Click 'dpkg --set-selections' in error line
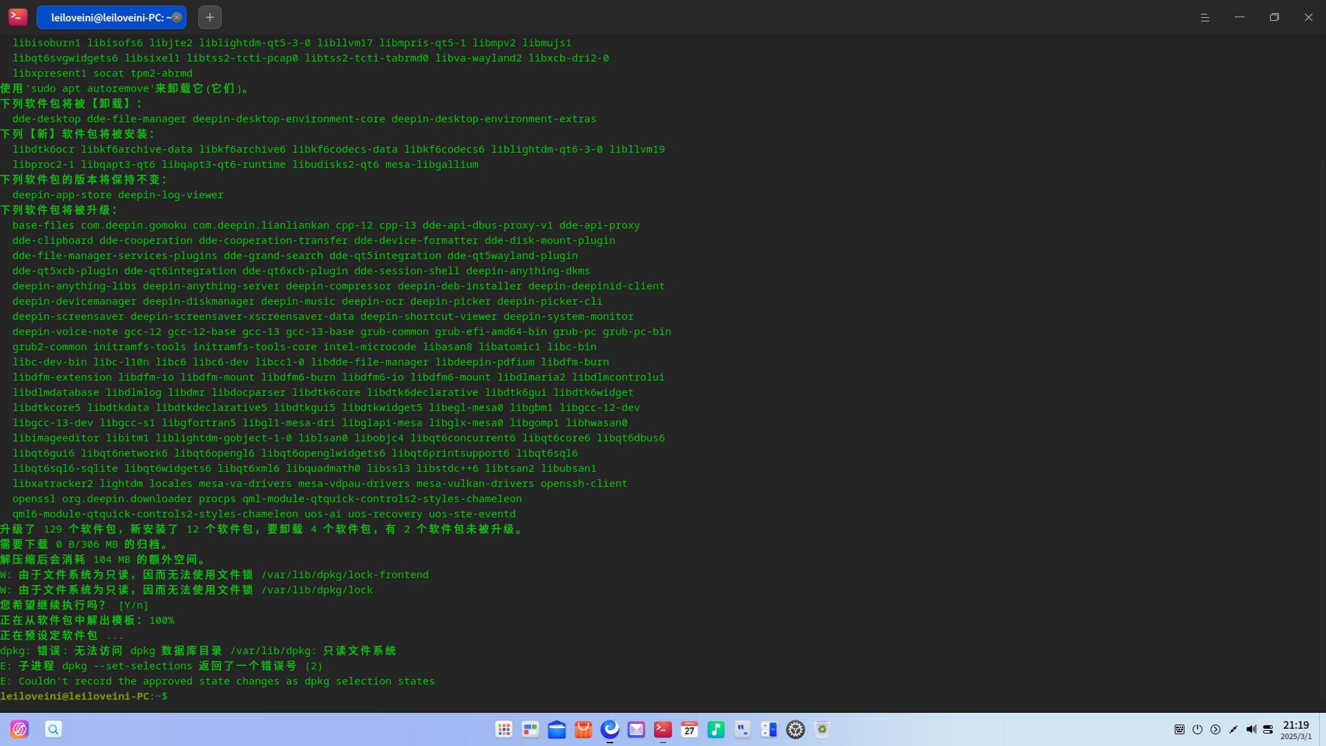The height and width of the screenshot is (746, 1326). coord(127,666)
